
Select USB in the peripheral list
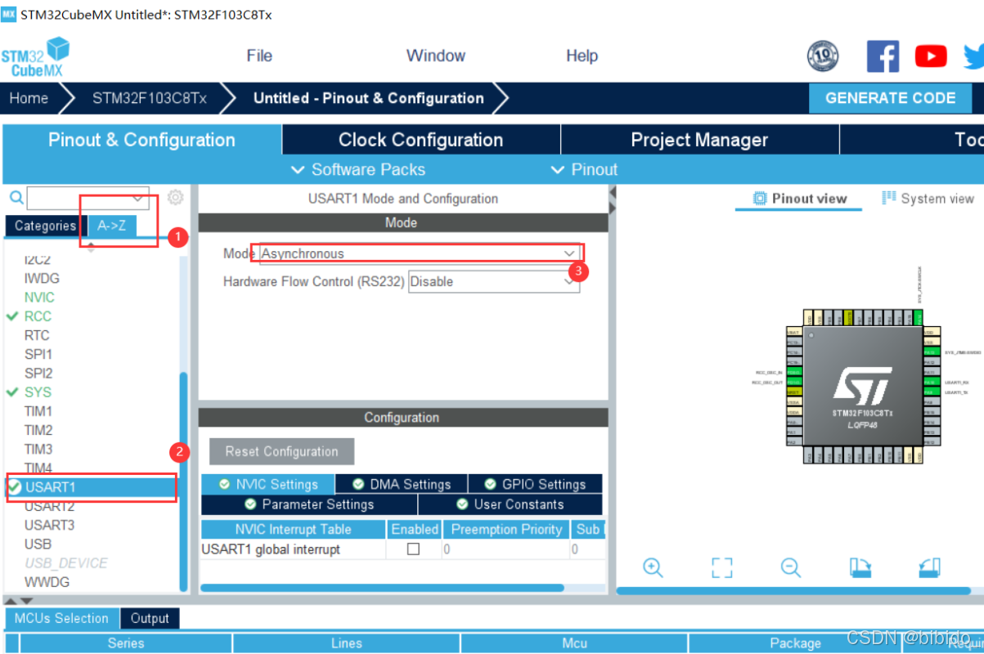(38, 544)
